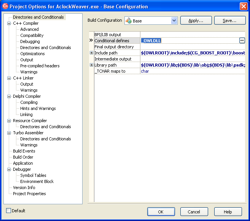Click the Final output directory value field

193,47
